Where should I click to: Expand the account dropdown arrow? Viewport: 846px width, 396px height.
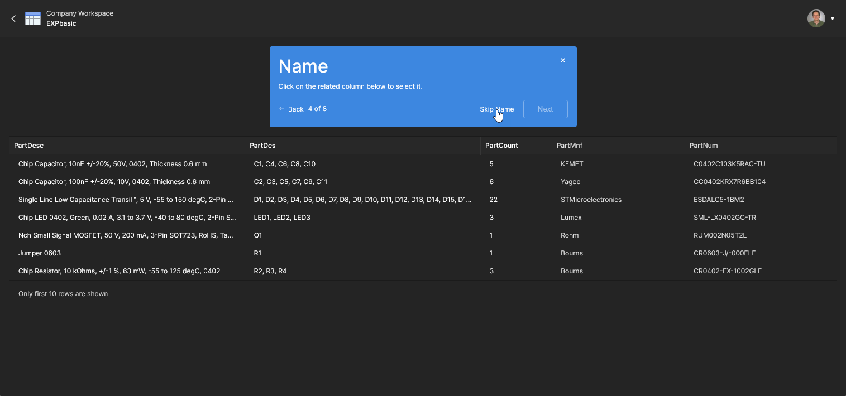(x=833, y=18)
